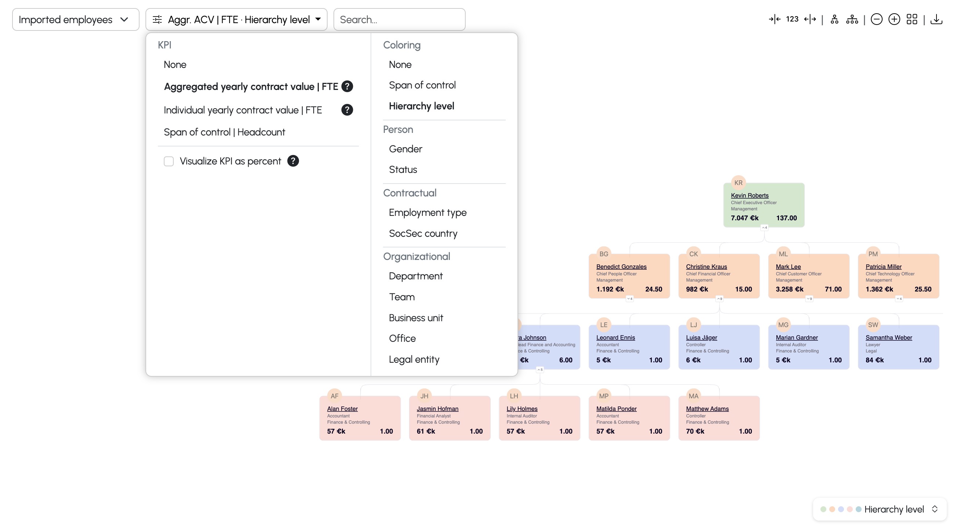Click help icon beside Aggregated yearly contract value

tap(347, 86)
